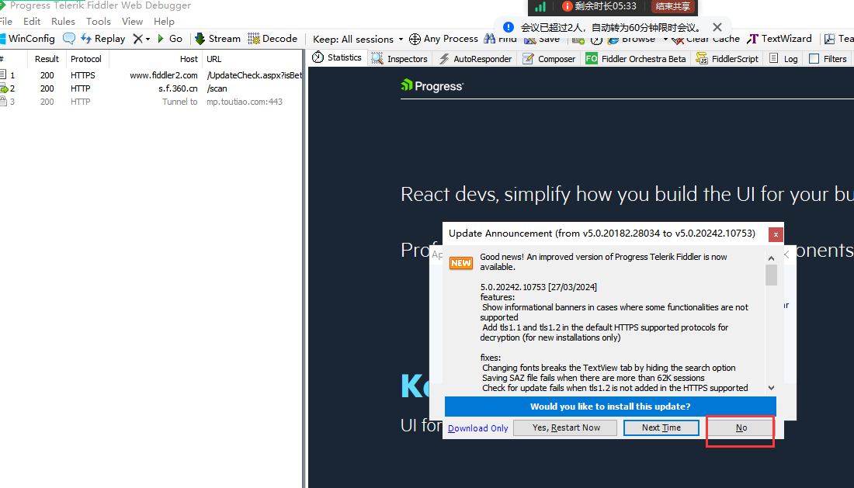Viewport: 854px width, 488px height.
Task: Click the Save sessions toolbar icon
Action: tap(529, 40)
